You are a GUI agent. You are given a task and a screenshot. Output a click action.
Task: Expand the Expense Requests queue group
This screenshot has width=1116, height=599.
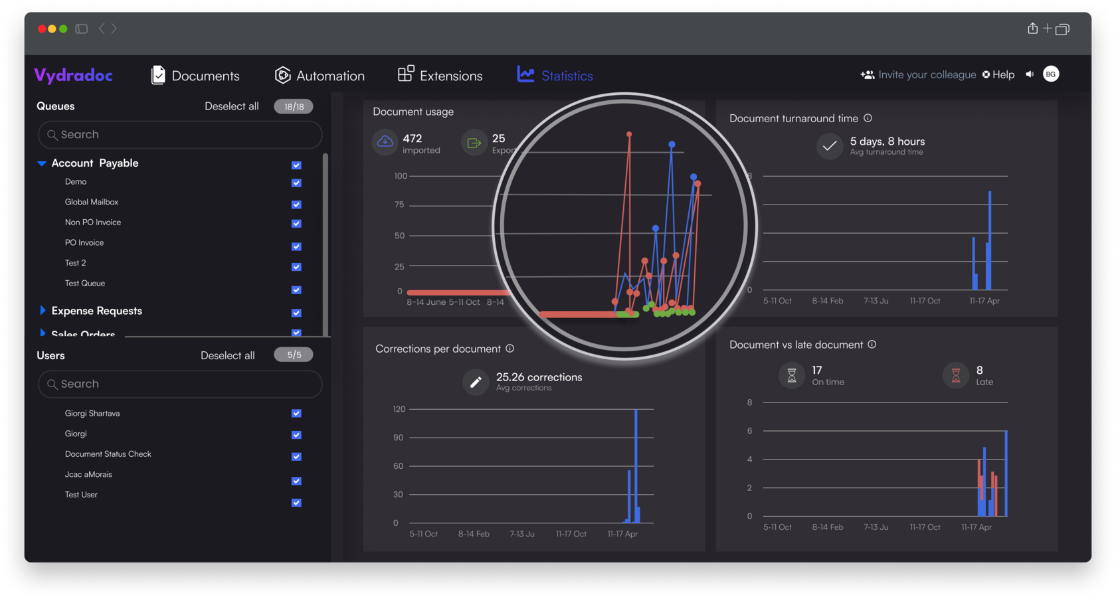pyautogui.click(x=43, y=311)
